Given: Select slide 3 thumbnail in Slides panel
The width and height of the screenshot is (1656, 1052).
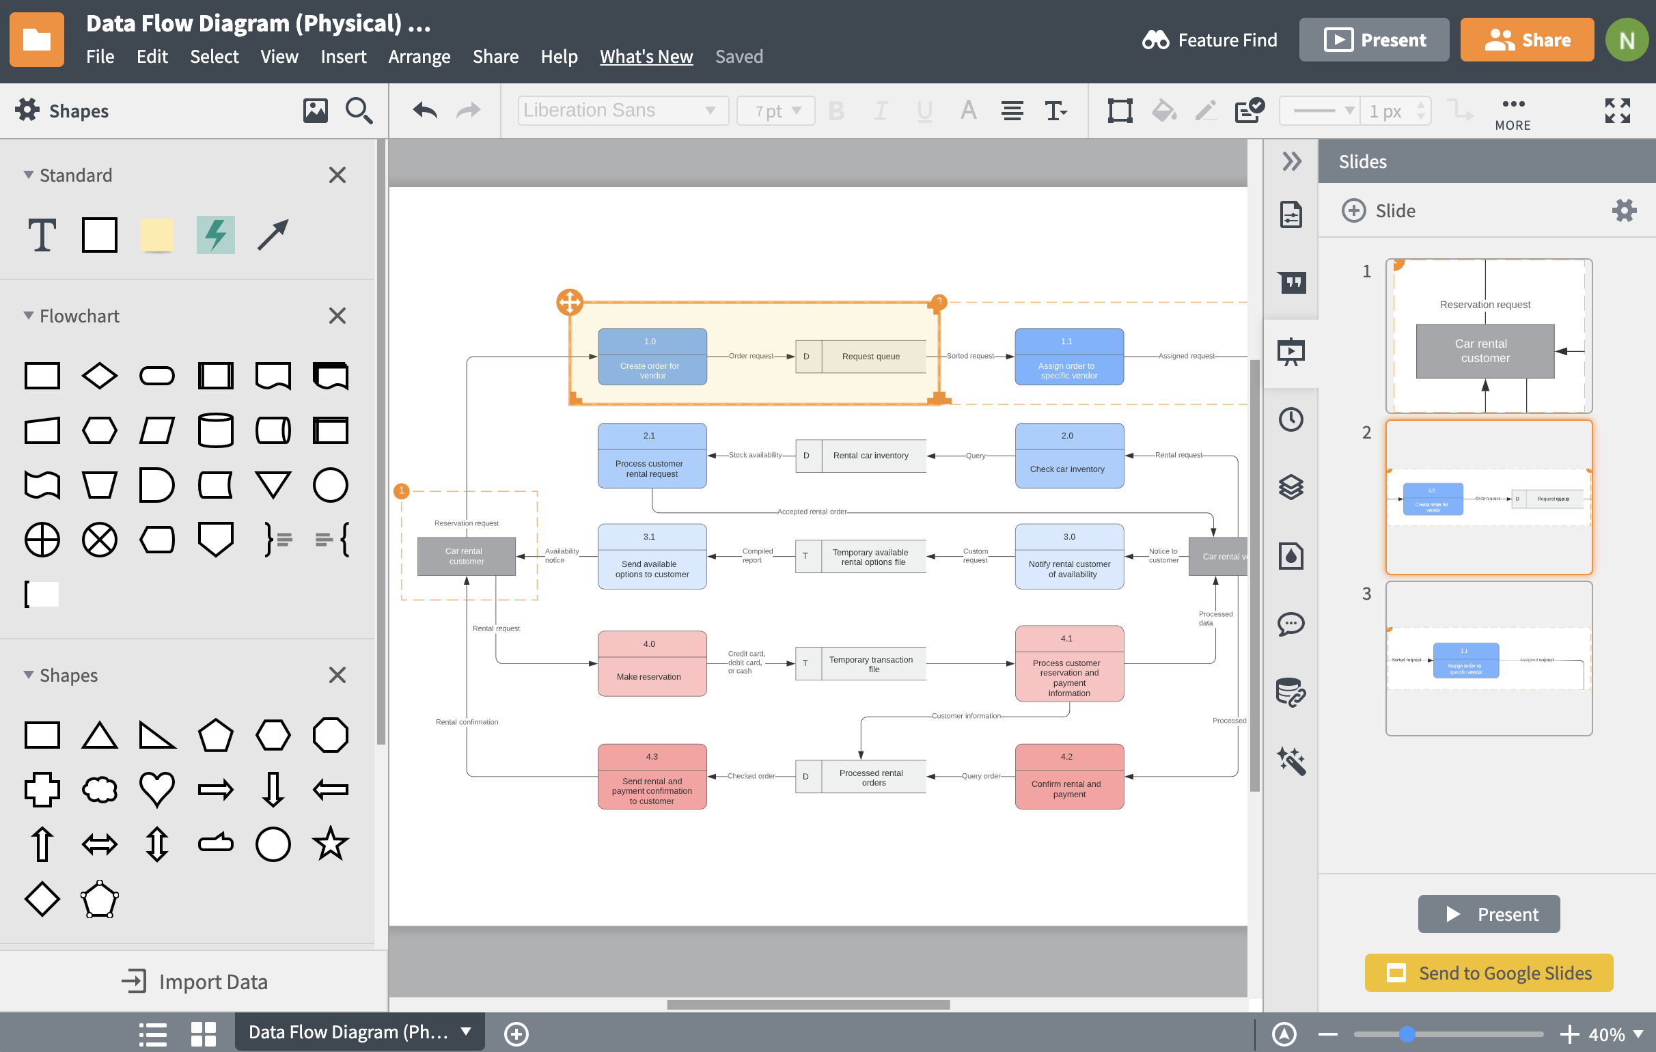Looking at the screenshot, I should [x=1488, y=659].
